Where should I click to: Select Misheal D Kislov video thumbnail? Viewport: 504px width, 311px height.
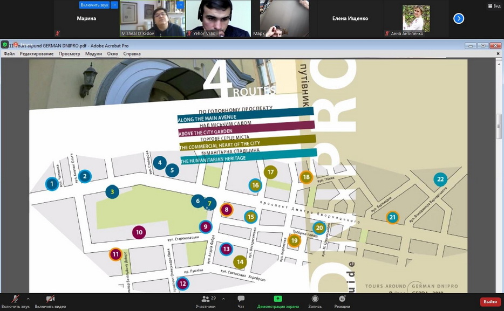point(152,19)
